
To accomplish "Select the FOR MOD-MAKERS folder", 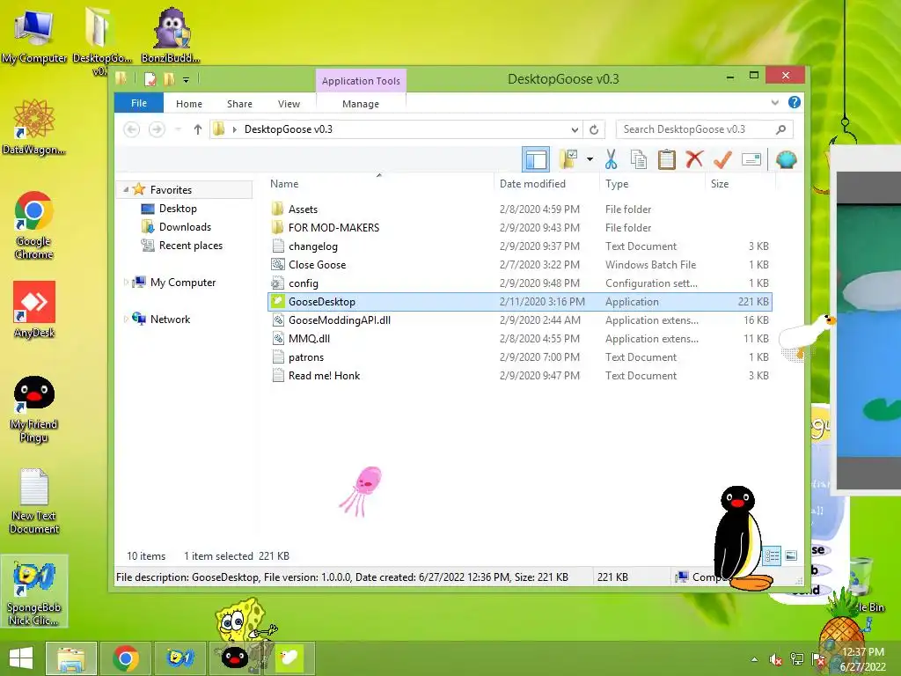I will (520, 228).
